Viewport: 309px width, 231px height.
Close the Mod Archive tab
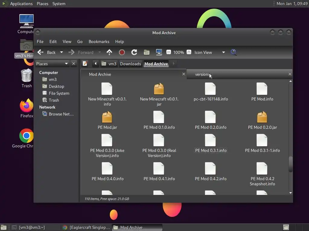(x=184, y=74)
